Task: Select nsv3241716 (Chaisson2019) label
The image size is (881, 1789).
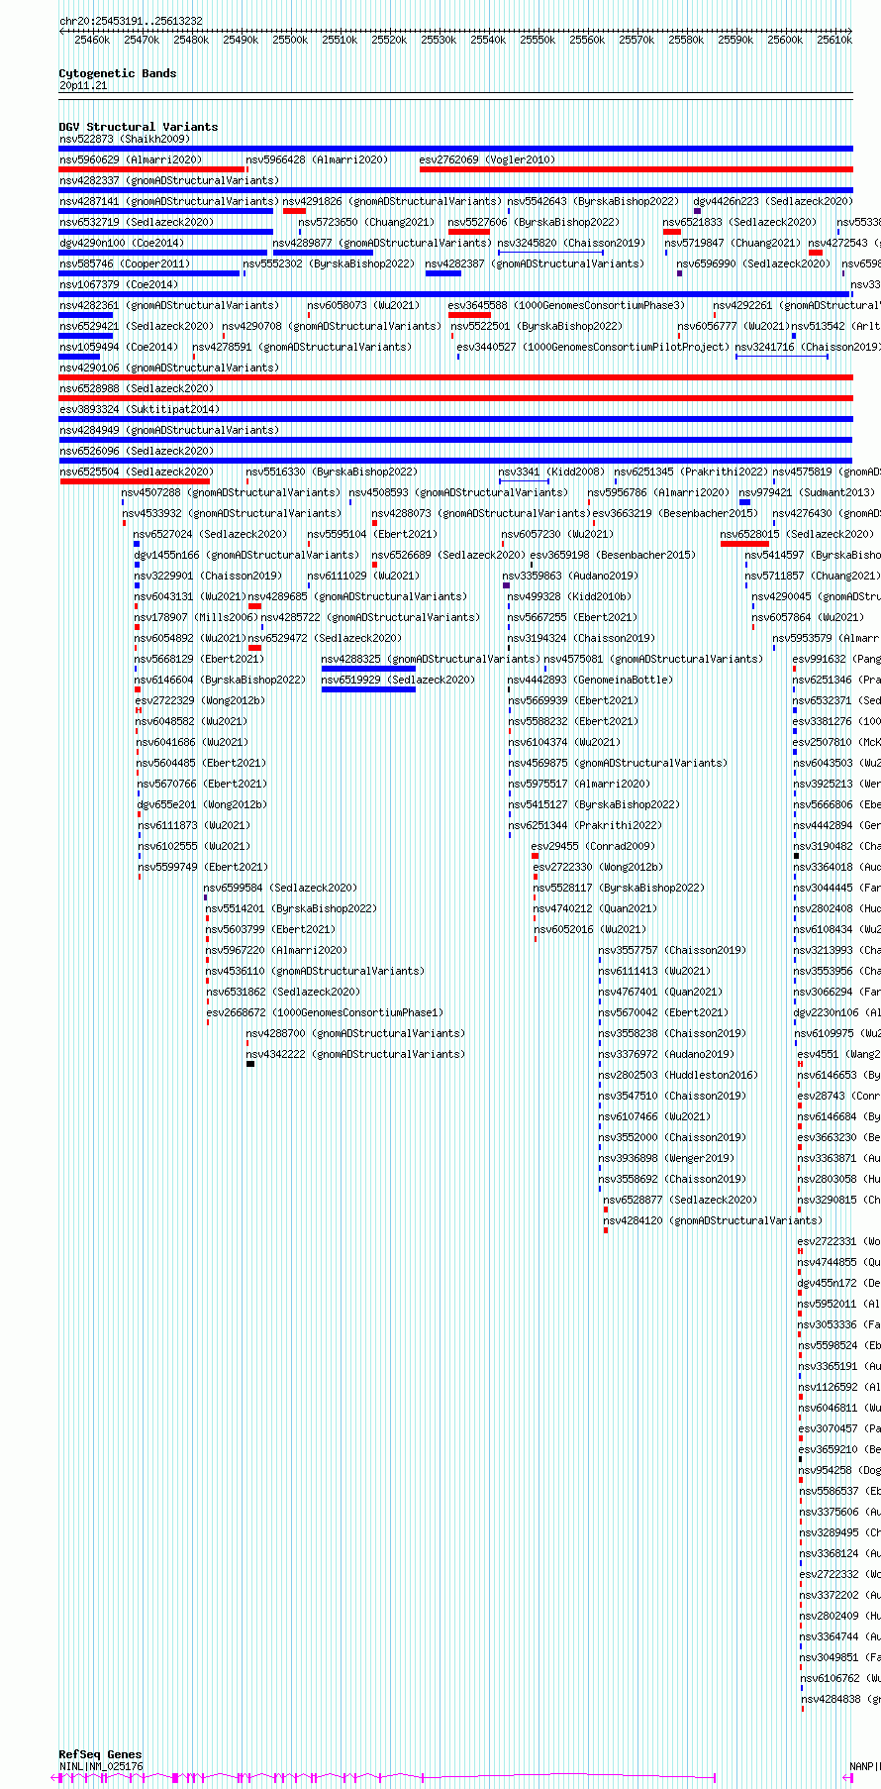Action: coord(807,347)
